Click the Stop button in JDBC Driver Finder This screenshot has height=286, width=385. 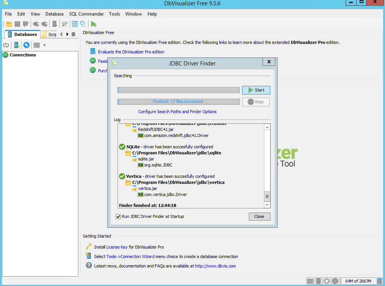pyautogui.click(x=256, y=102)
